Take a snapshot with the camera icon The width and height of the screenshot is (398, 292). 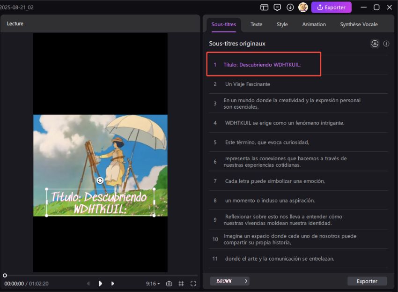tap(169, 284)
